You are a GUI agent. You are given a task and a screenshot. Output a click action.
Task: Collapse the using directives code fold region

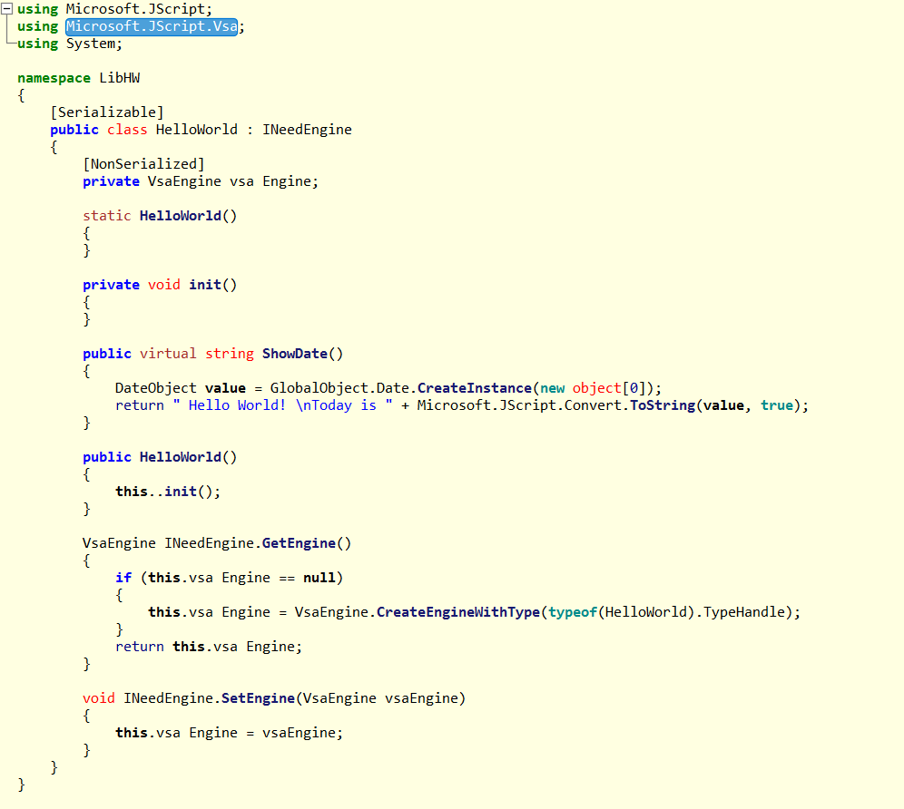pos(7,9)
